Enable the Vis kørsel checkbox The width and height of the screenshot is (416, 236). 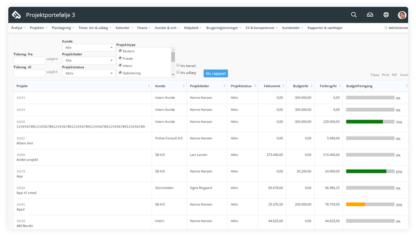(x=178, y=65)
